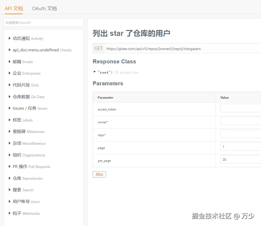261x226 pixels.
Task: Expand the api_doc.menu.undefined Checks arrow
Action: coord(10,50)
